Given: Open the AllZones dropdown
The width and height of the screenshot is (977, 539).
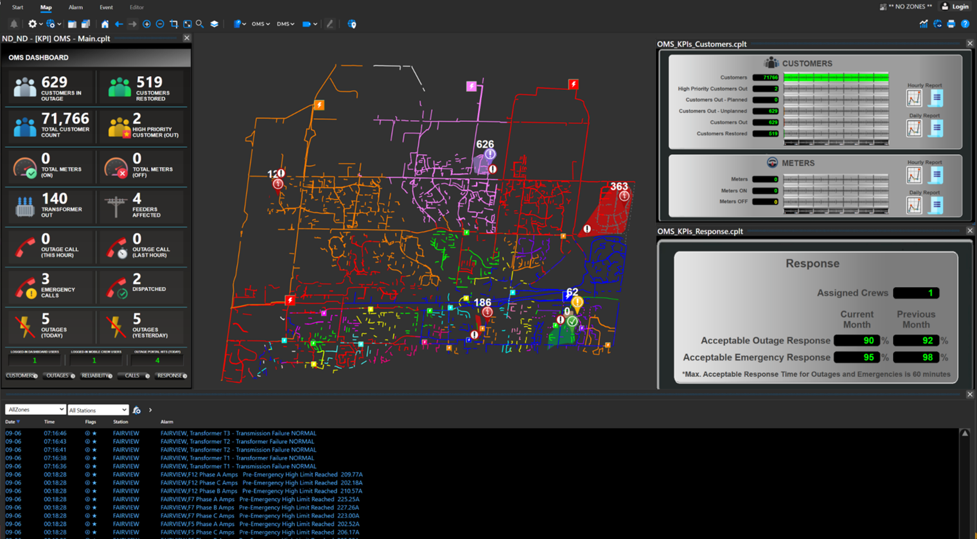Looking at the screenshot, I should [x=35, y=410].
